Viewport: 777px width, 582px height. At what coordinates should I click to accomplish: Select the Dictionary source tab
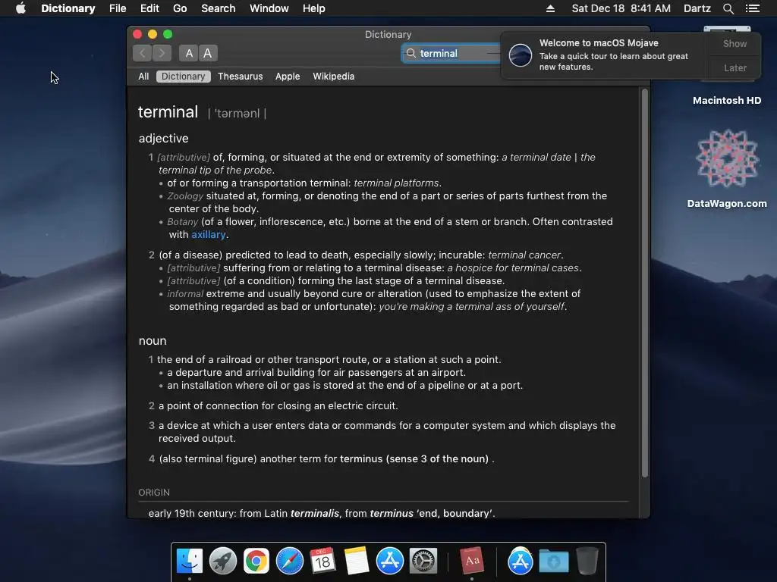point(184,77)
